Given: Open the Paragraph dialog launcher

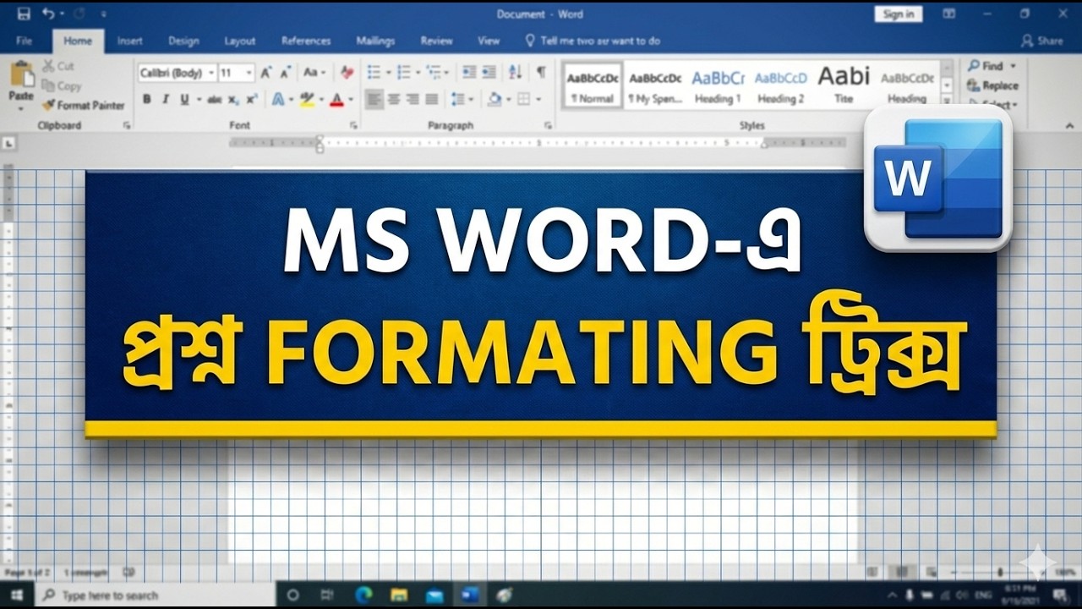Looking at the screenshot, I should pyautogui.click(x=548, y=125).
